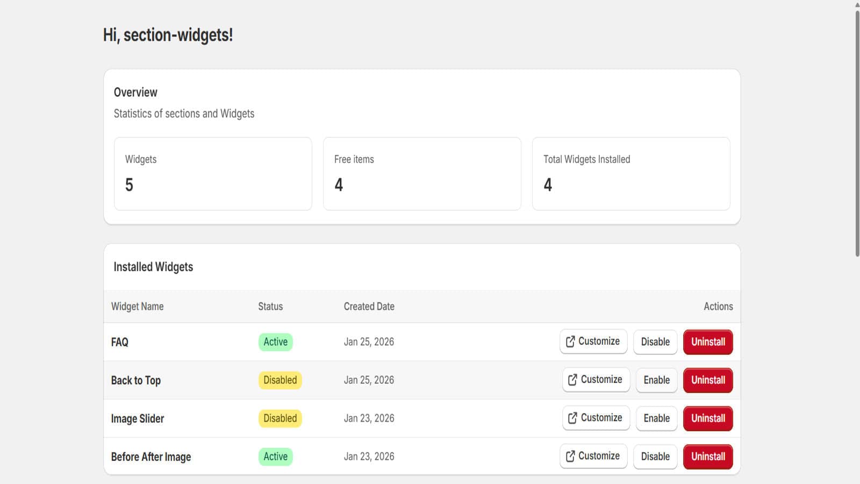The height and width of the screenshot is (484, 860).
Task: Select the Widgets statistic card showing 5
Action: [x=213, y=173]
